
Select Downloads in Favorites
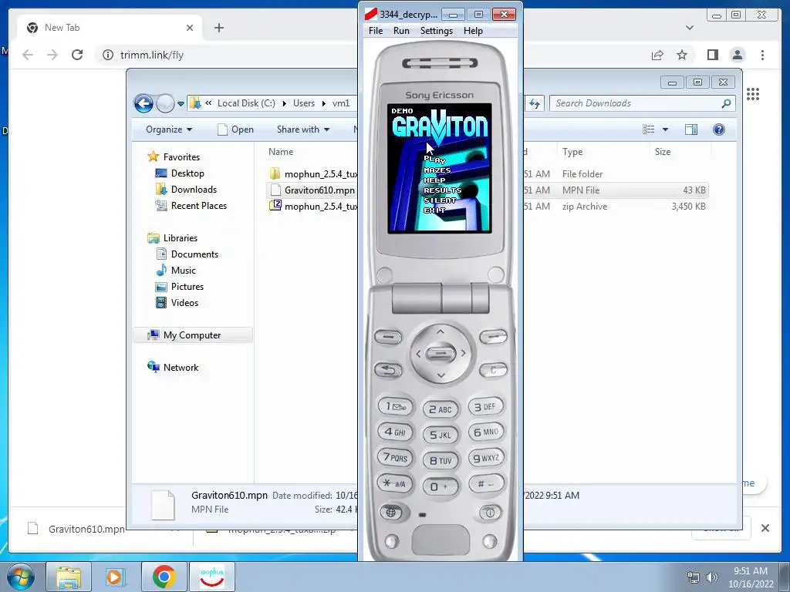click(x=194, y=190)
